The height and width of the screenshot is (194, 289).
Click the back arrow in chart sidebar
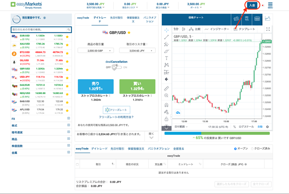(167, 79)
